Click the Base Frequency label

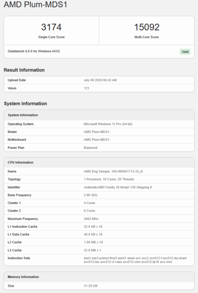tap(20, 195)
